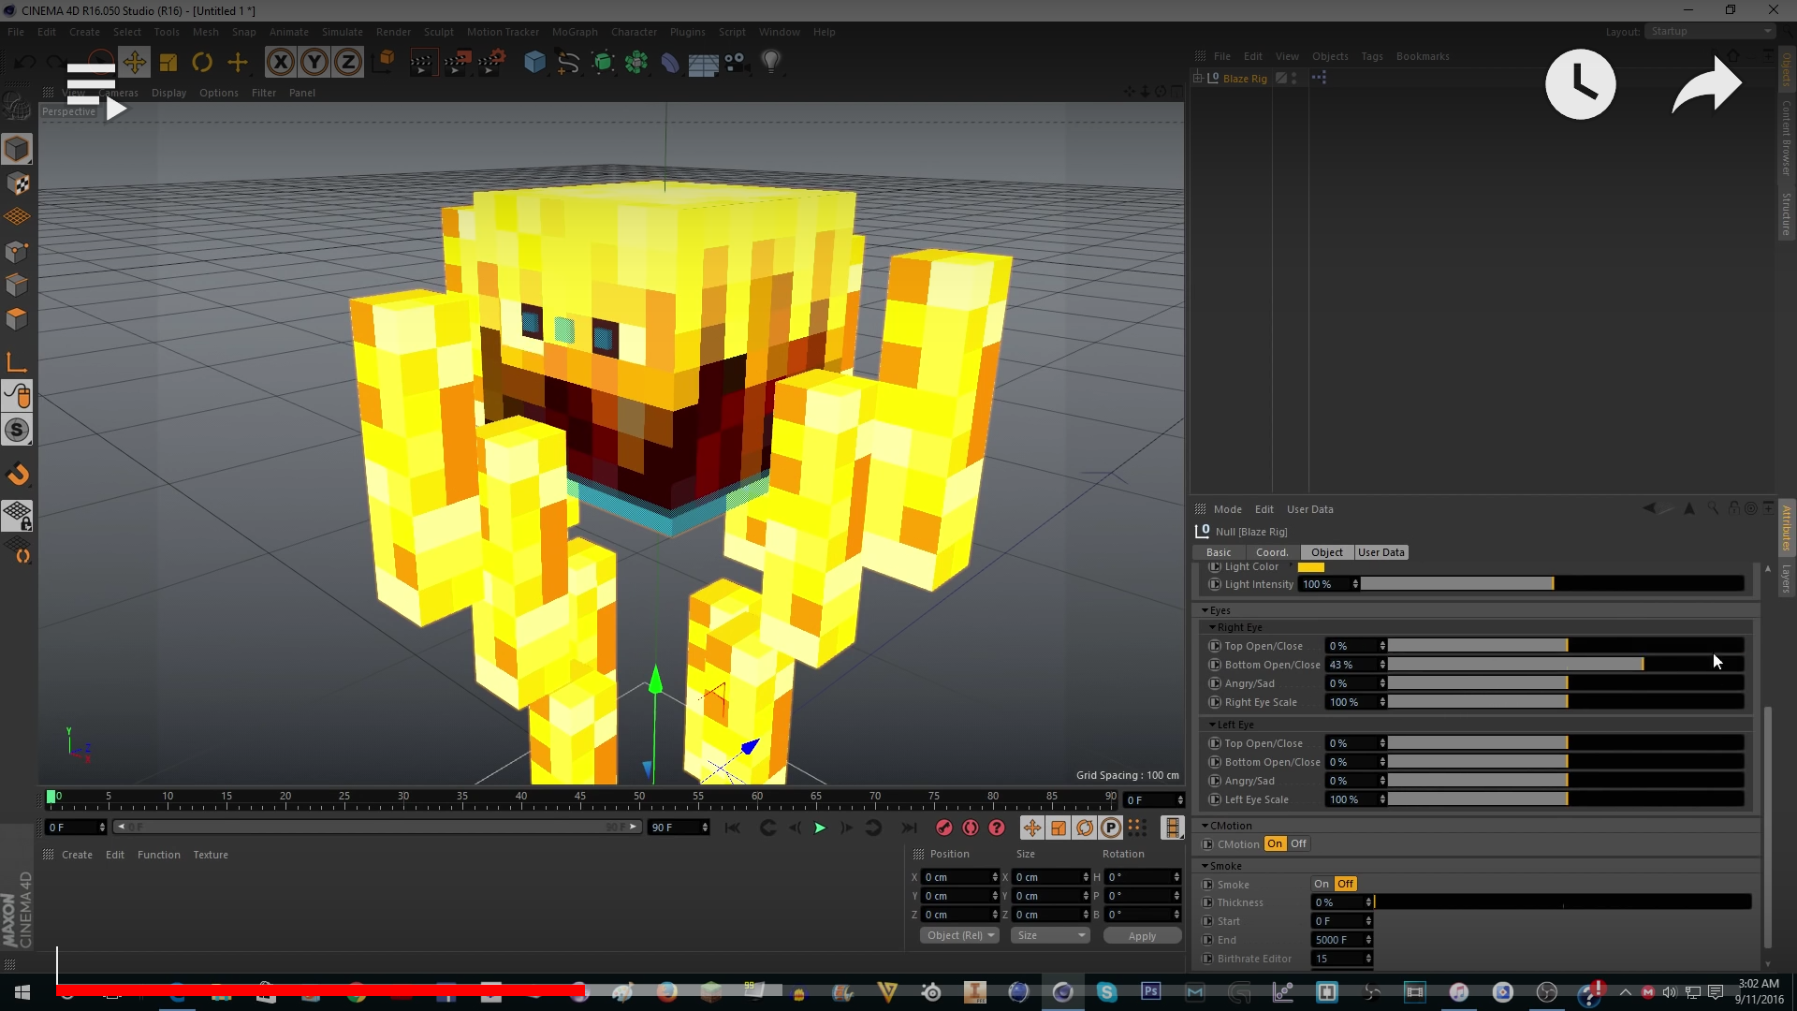The height and width of the screenshot is (1011, 1797).
Task: Select the Scale tool in top toolbar
Action: pyautogui.click(x=168, y=62)
